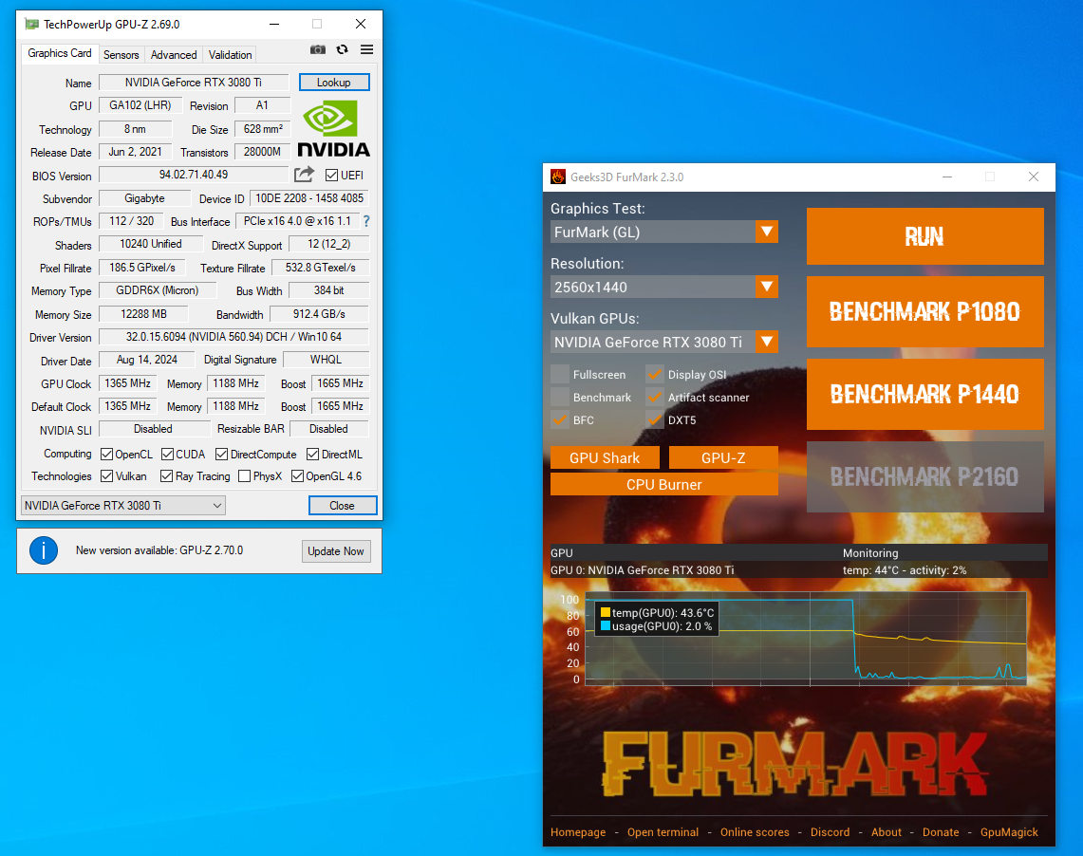Take a GPU-Z screenshot with camera icon
The height and width of the screenshot is (856, 1083).
point(318,49)
